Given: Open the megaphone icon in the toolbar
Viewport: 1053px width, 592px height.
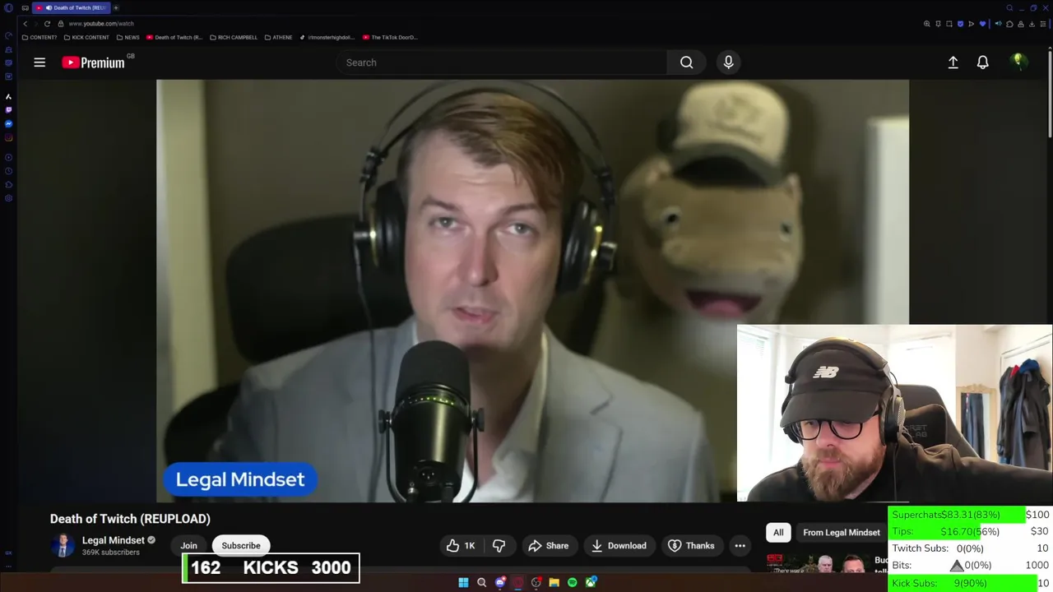Looking at the screenshot, I should tap(998, 24).
